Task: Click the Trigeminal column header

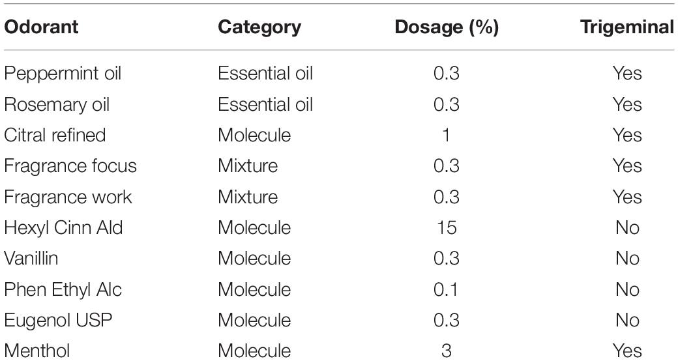Action: pyautogui.click(x=627, y=28)
